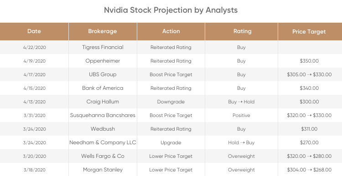
Task: Click the $304.00 → $268.00 price target
Action: [309, 170]
